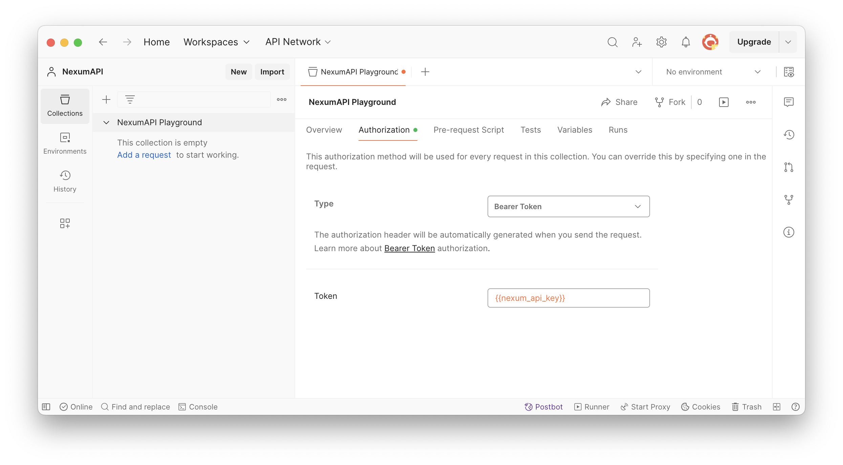Click the Token input field
843x465 pixels.
568,298
